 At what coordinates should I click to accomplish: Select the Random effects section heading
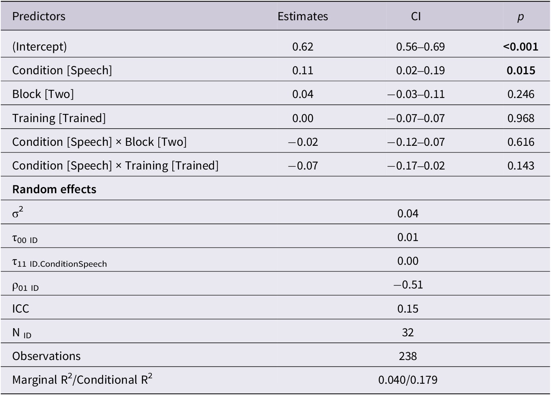tap(54, 189)
